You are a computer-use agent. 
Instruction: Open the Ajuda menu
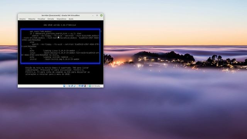tap(71, 19)
